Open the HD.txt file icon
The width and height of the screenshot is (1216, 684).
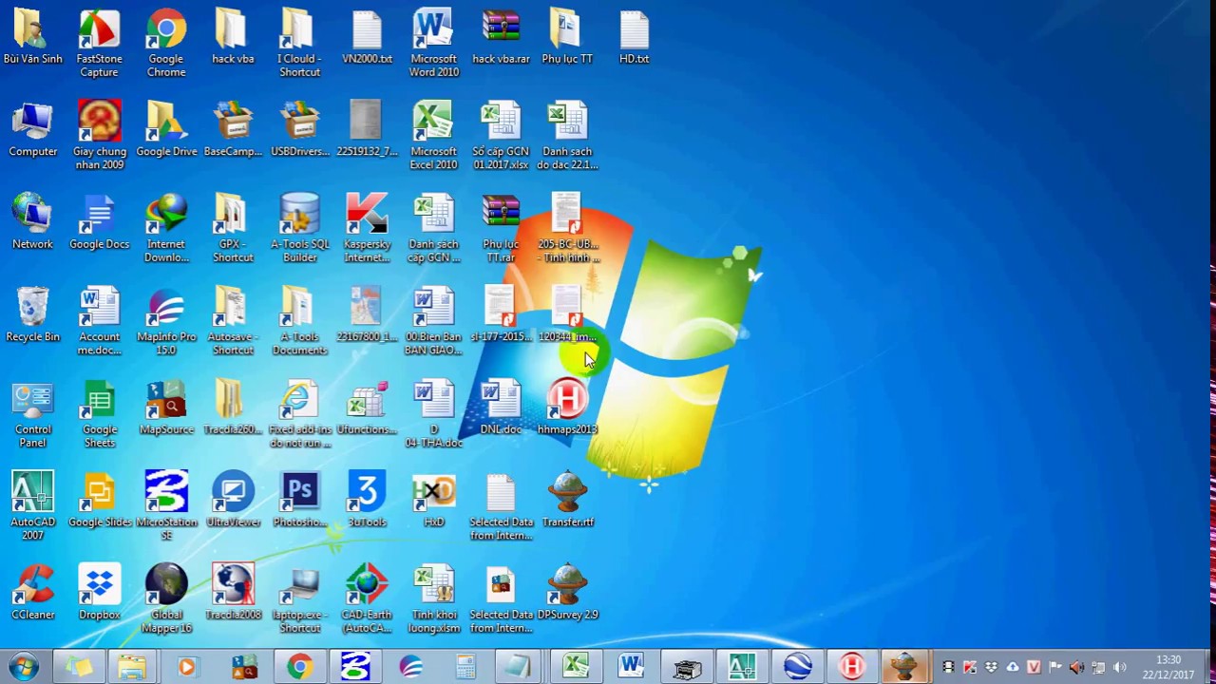pyautogui.click(x=634, y=38)
